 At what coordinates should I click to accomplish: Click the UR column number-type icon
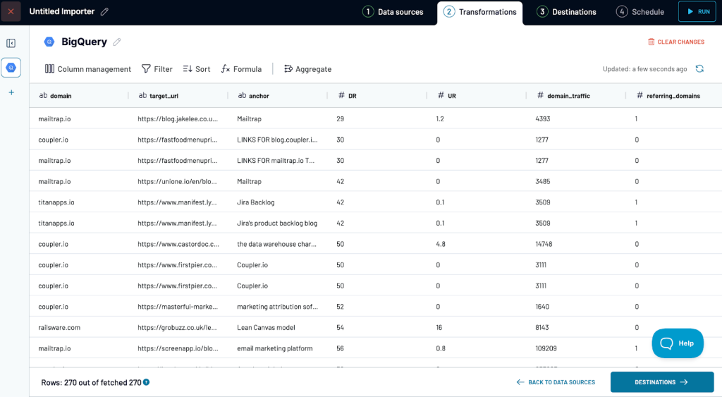(x=441, y=95)
